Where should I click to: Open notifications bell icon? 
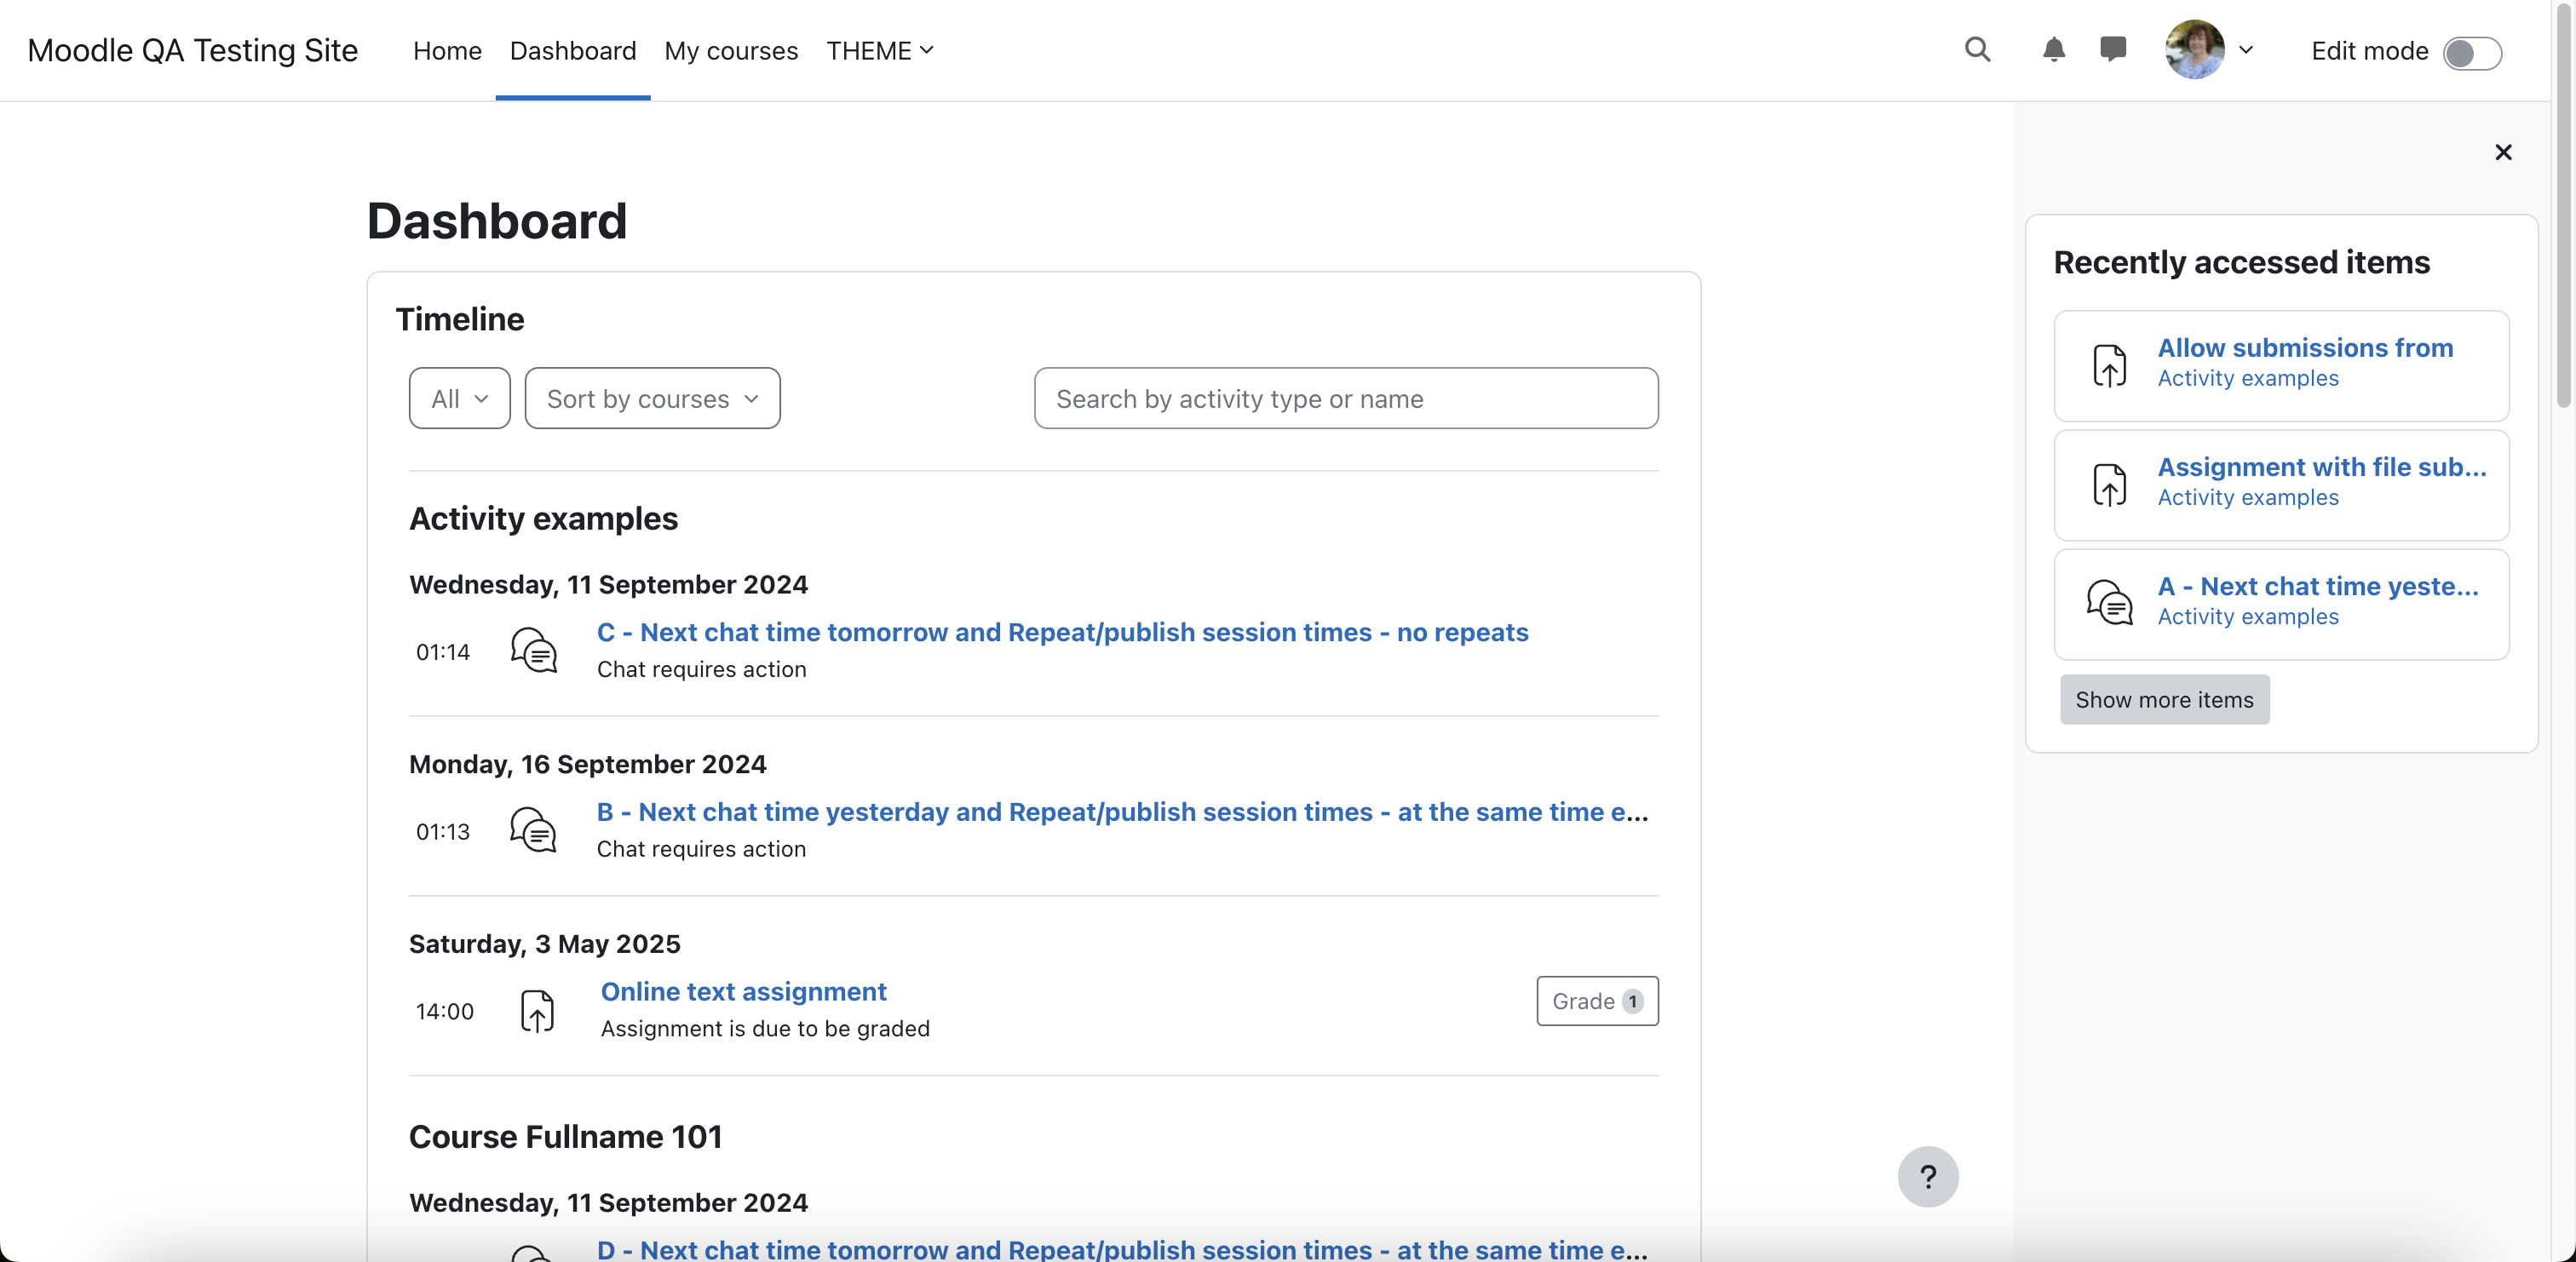tap(2053, 50)
